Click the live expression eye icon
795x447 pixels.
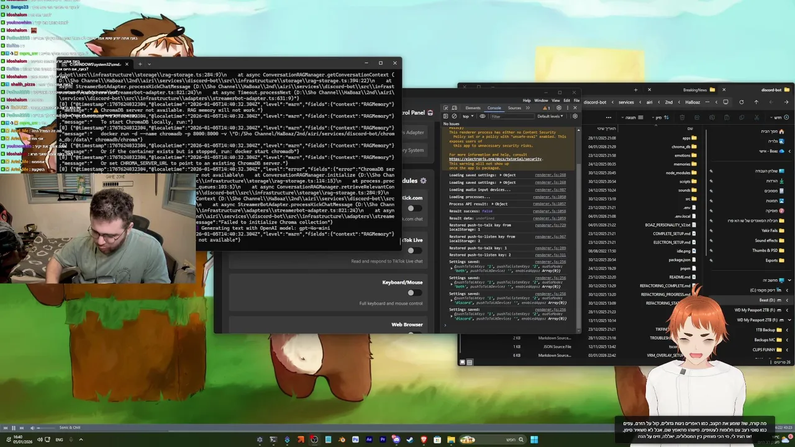coord(483,116)
